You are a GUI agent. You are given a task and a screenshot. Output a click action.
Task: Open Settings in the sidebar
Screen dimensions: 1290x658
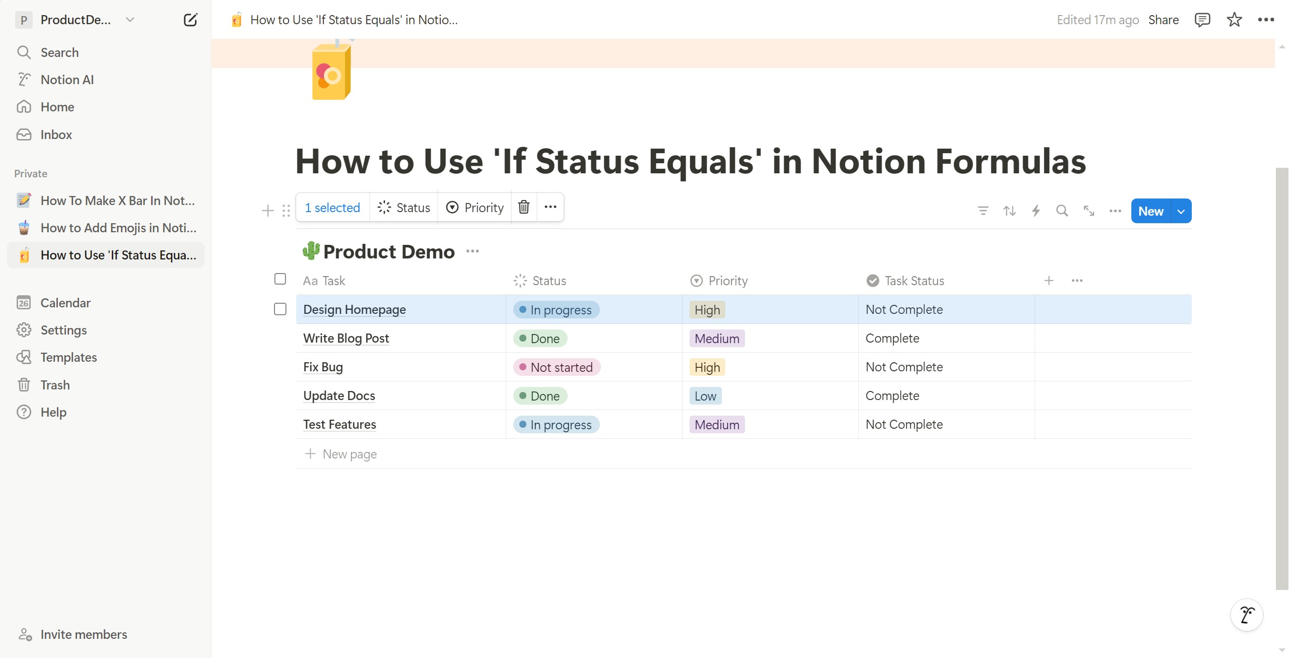pos(63,330)
